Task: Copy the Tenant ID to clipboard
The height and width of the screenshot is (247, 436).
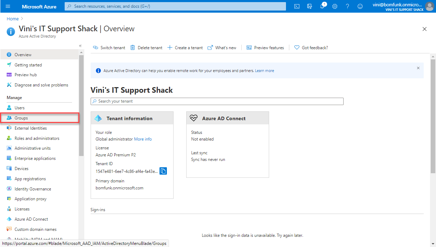Action: (163, 171)
